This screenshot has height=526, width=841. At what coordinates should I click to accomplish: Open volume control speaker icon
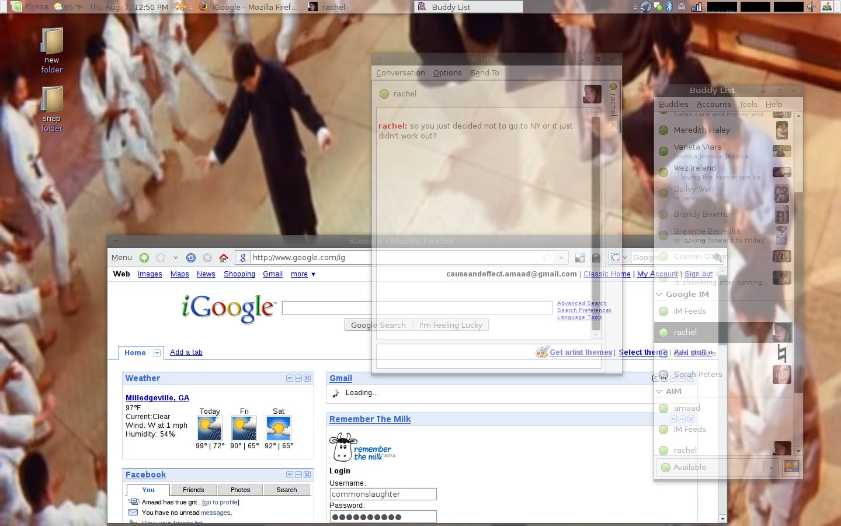811,7
